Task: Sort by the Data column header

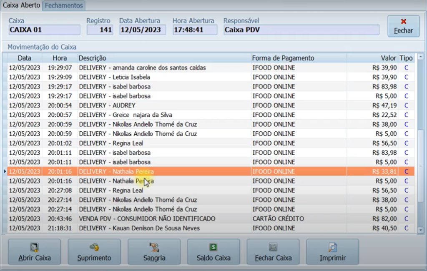Action: click(x=24, y=58)
